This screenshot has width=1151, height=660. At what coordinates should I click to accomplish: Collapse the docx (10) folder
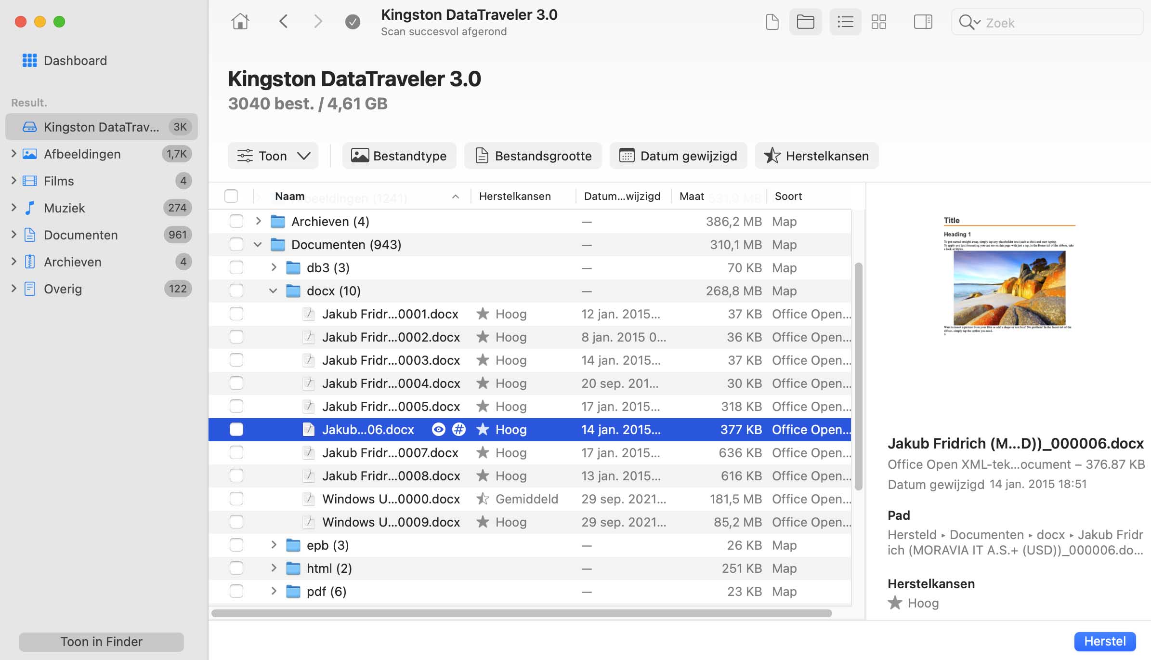(x=273, y=291)
